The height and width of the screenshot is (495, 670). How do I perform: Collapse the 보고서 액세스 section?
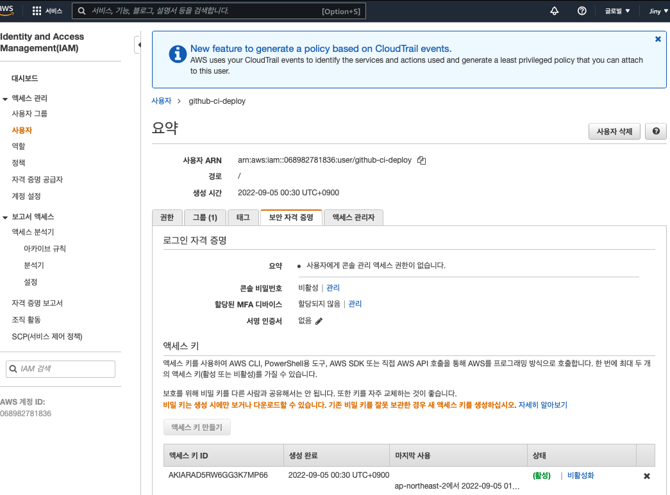pos(5,218)
